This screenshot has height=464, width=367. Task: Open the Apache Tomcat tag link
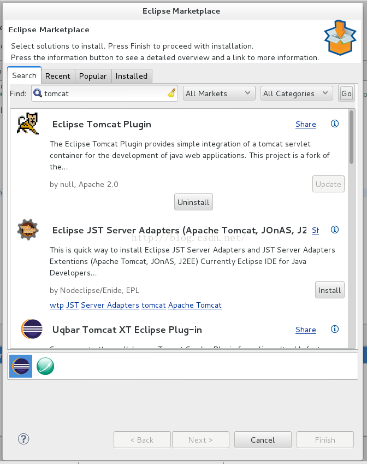195,305
